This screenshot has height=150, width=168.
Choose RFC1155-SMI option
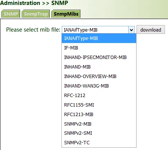99,105
